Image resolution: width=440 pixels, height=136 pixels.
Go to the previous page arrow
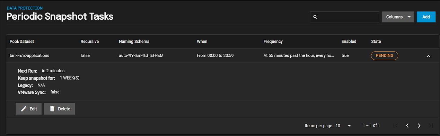tap(407, 125)
